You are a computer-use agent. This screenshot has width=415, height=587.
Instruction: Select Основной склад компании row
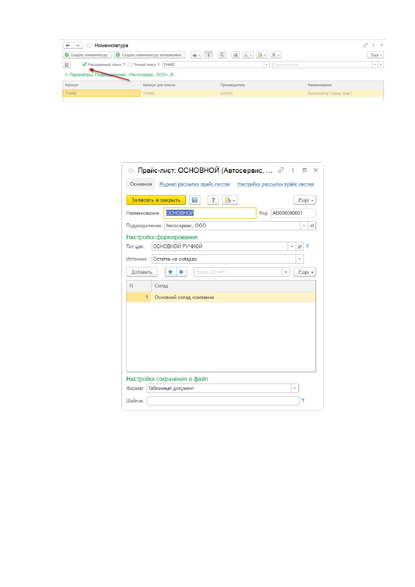tap(221, 297)
